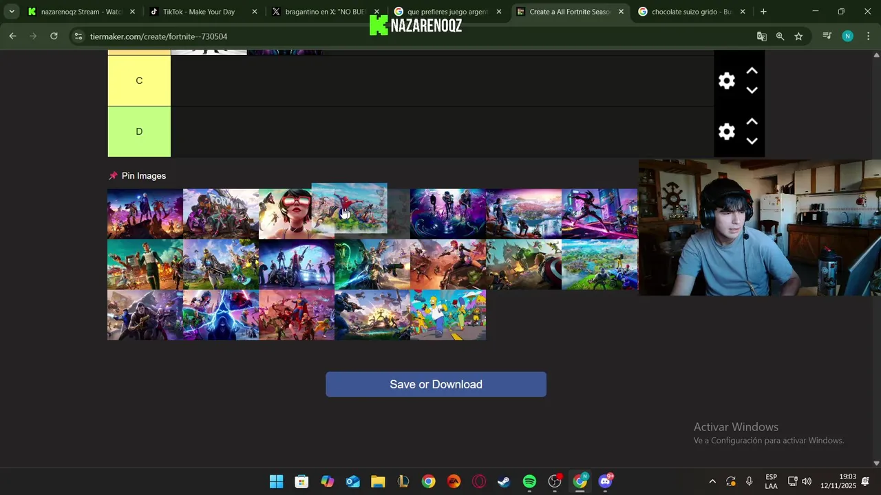Select the Spider-Man season thumbnail

(350, 208)
